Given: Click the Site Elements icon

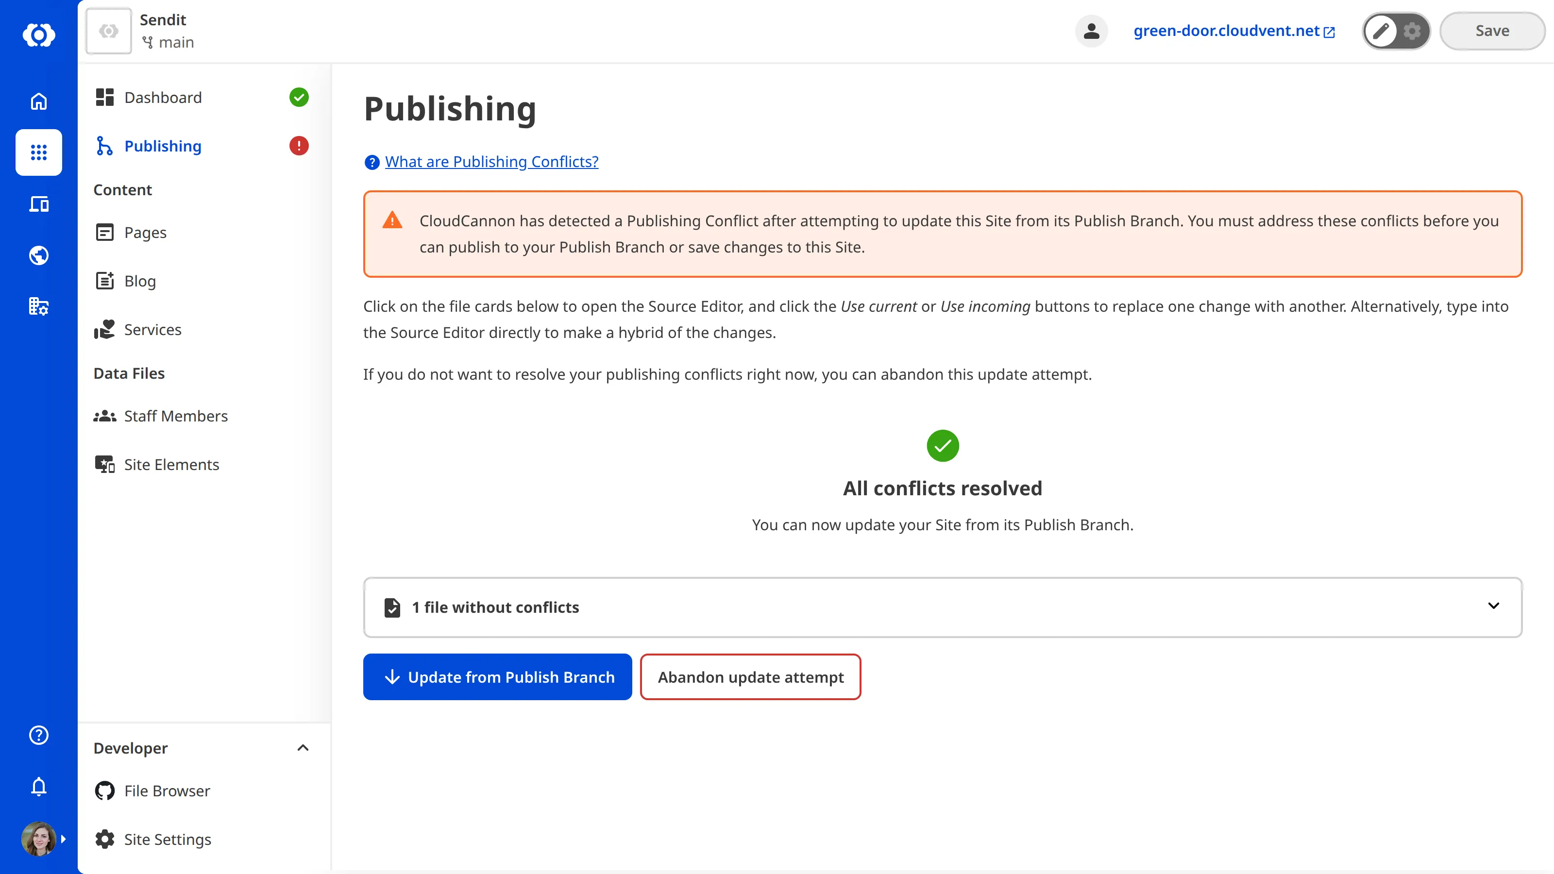Looking at the screenshot, I should (x=104, y=465).
